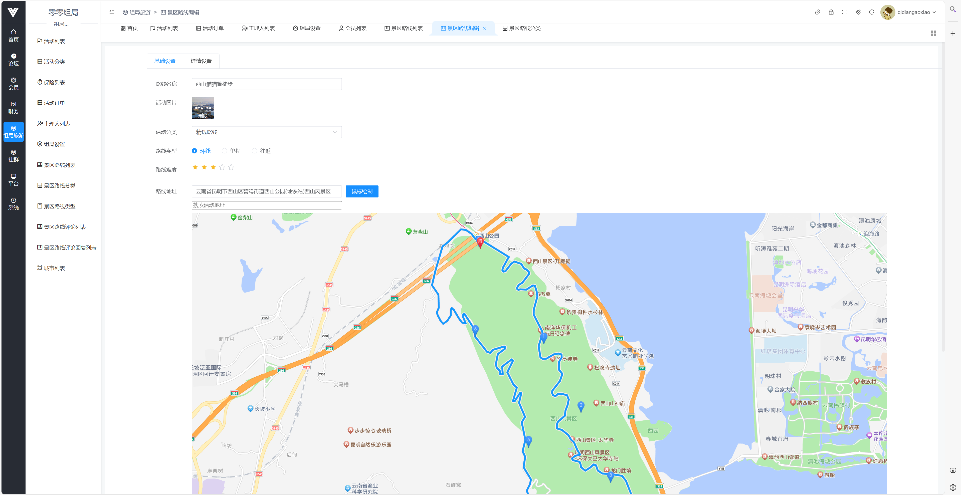961x495 pixels.
Task: Select the 单程 route type
Action: click(224, 151)
